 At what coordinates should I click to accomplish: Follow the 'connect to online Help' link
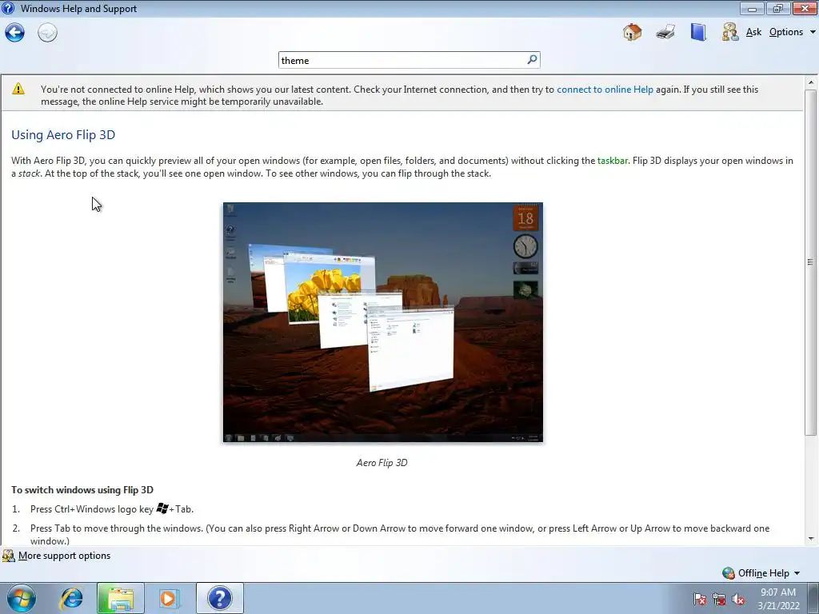pyautogui.click(x=605, y=90)
